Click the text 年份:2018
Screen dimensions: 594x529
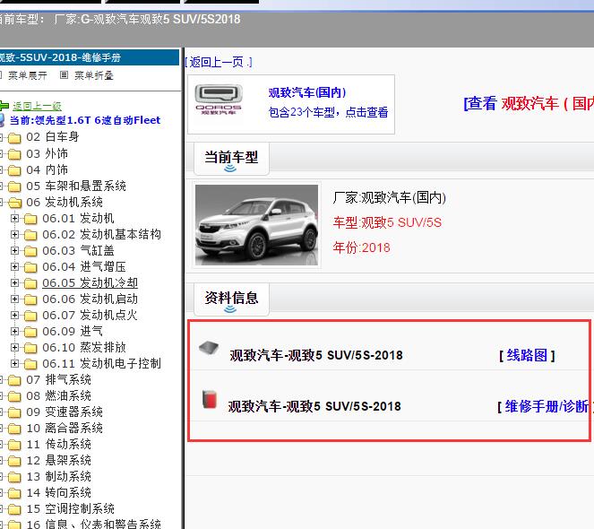(x=361, y=247)
